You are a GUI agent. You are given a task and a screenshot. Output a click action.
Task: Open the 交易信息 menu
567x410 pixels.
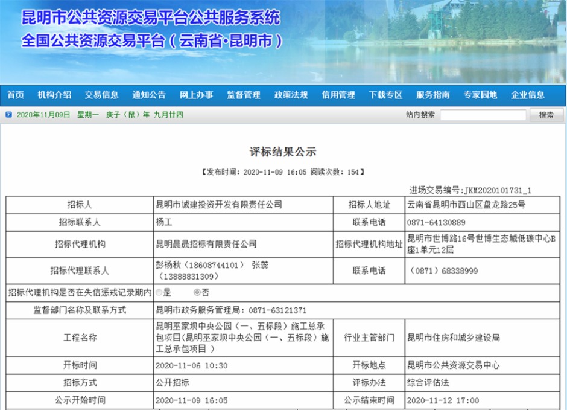click(101, 95)
